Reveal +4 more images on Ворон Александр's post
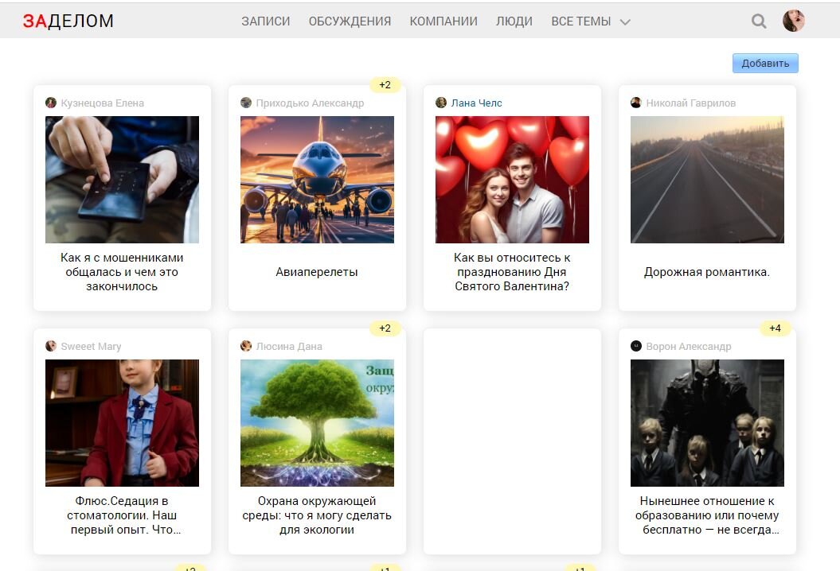Image resolution: width=840 pixels, height=571 pixels. tap(775, 328)
